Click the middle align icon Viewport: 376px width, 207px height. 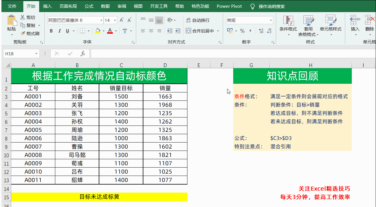[151, 20]
